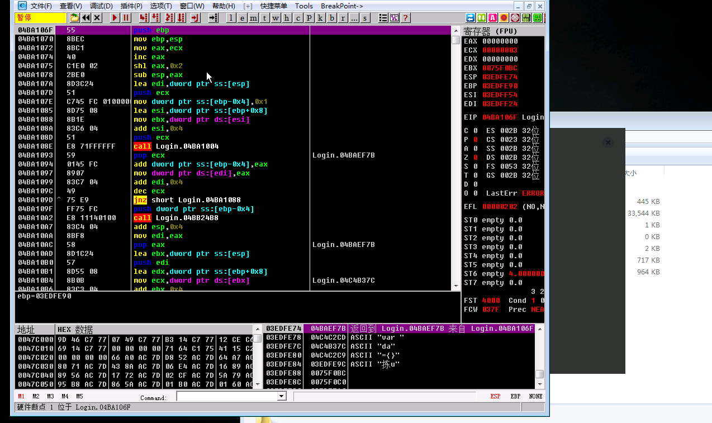
Task: Show breakpoints with the 'b' toolbar button
Action: (331, 18)
